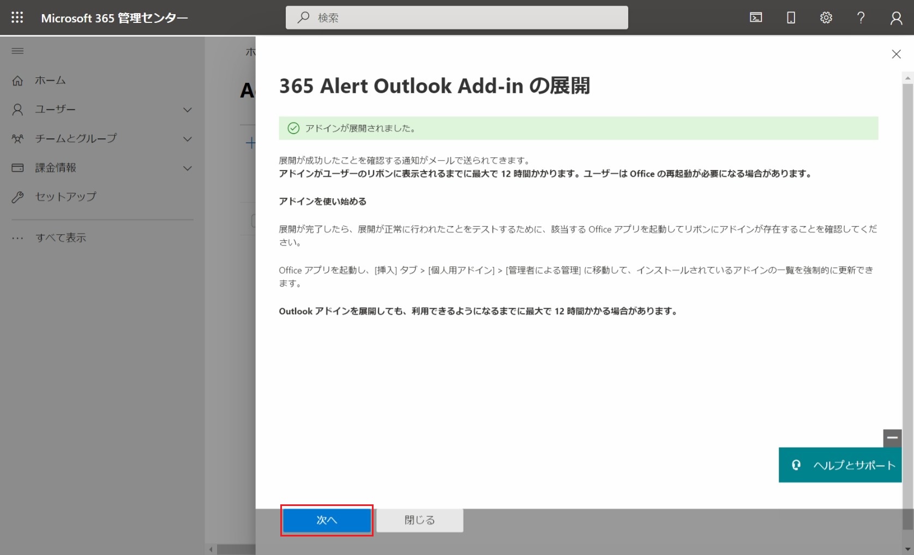Click the 検索 search box
This screenshot has width=914, height=555.
pos(456,17)
